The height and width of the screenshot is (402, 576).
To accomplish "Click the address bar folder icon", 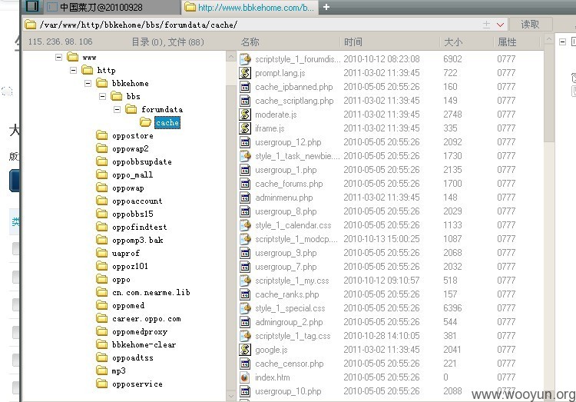I will pyautogui.click(x=30, y=25).
